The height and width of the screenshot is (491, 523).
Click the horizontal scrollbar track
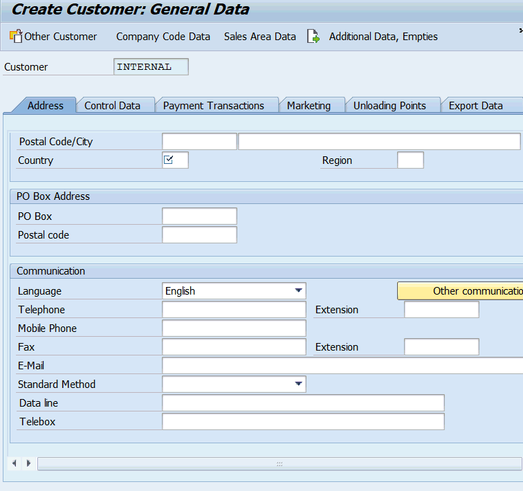[279, 463]
